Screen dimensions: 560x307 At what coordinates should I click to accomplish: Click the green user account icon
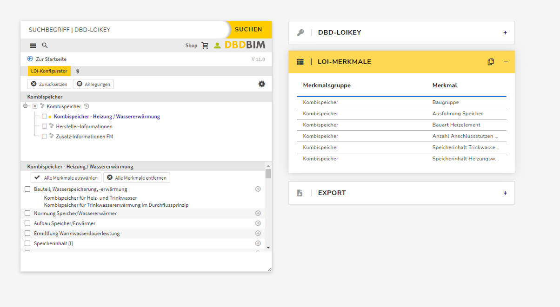coord(217,46)
